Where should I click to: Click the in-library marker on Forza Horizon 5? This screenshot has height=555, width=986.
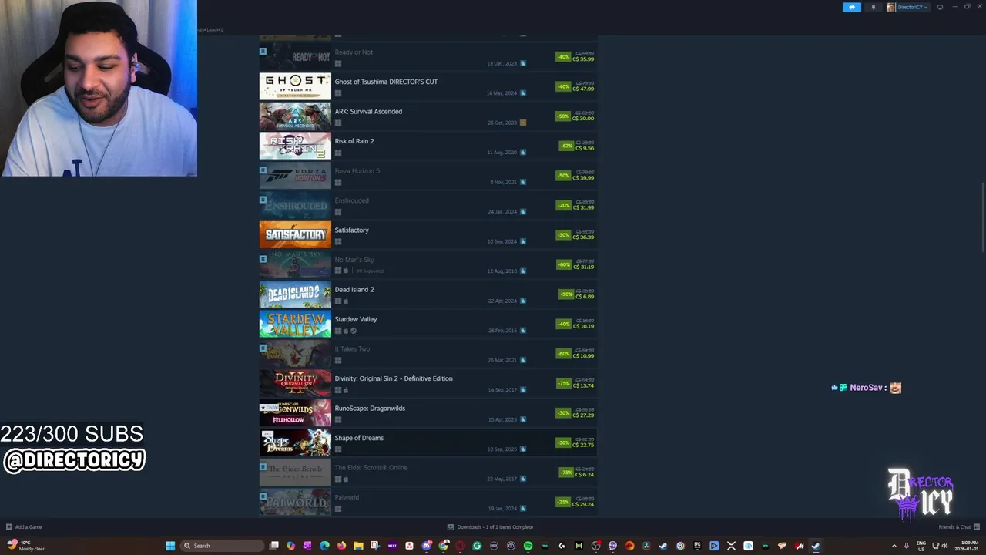[263, 170]
